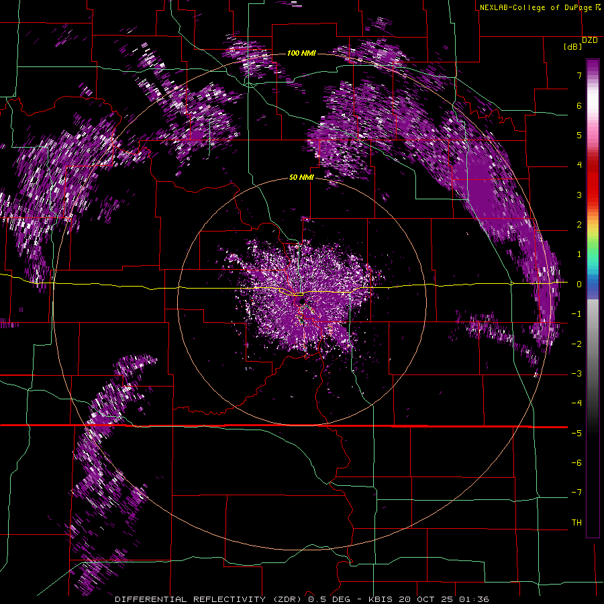
Task: Click the 7 value on the colorbar scale
Action: tap(579, 75)
